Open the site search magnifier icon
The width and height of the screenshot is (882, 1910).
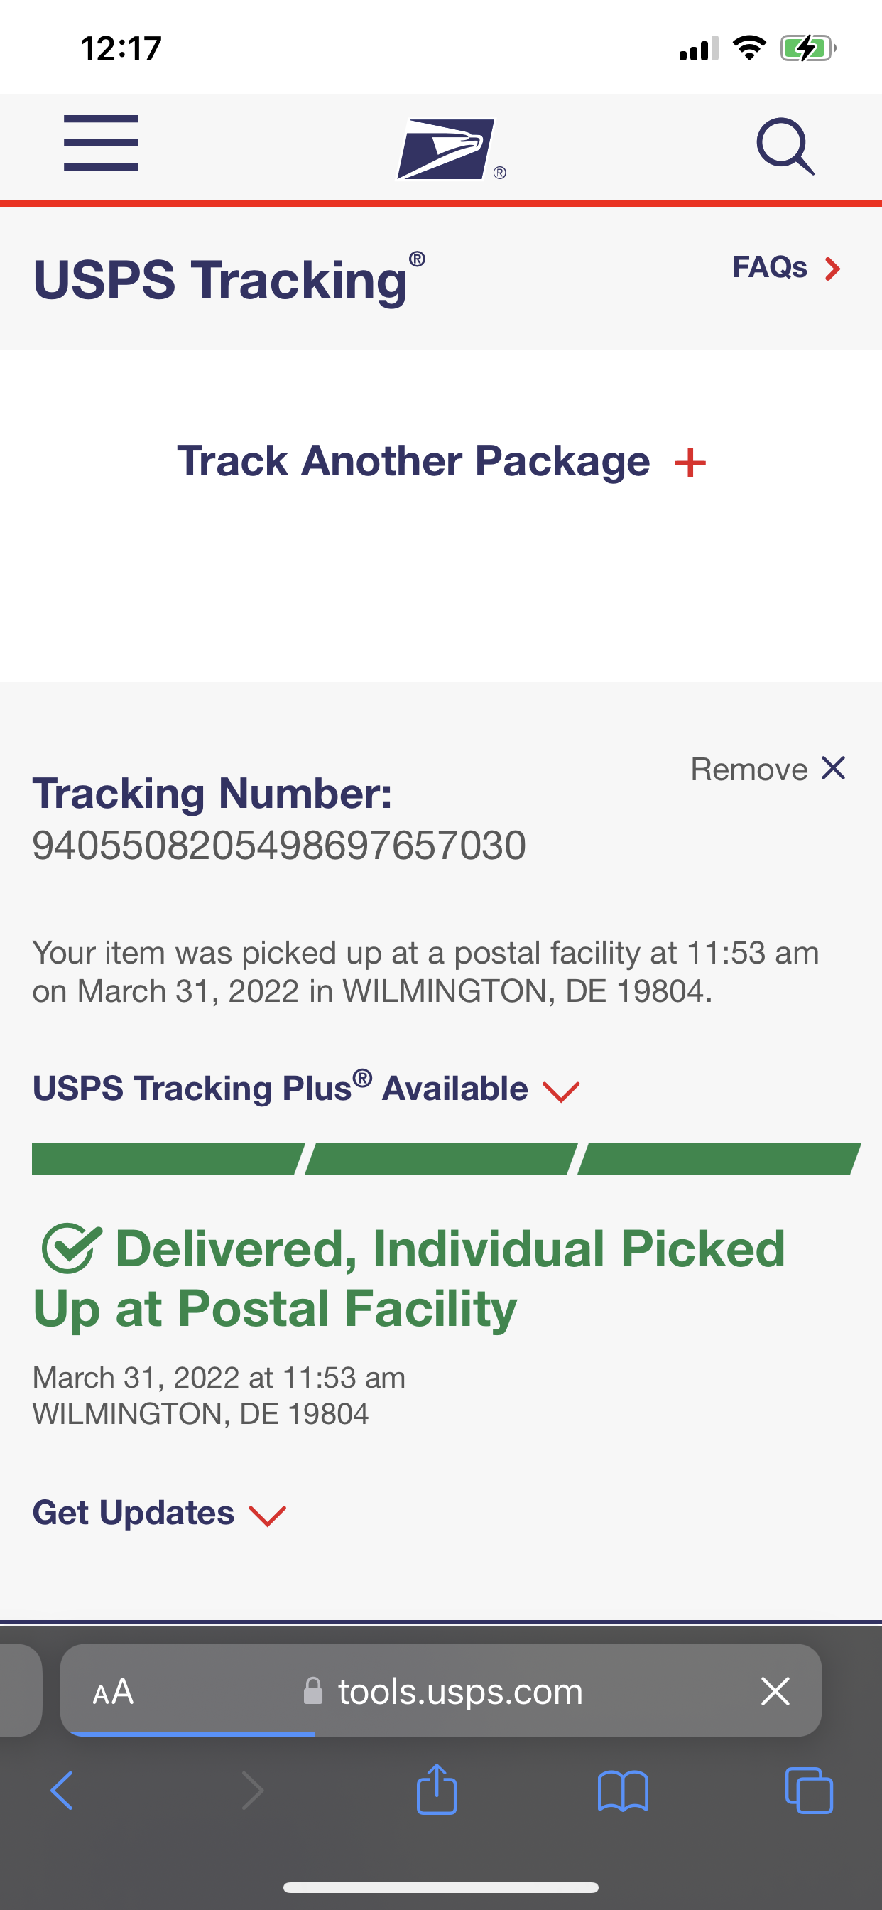785,146
